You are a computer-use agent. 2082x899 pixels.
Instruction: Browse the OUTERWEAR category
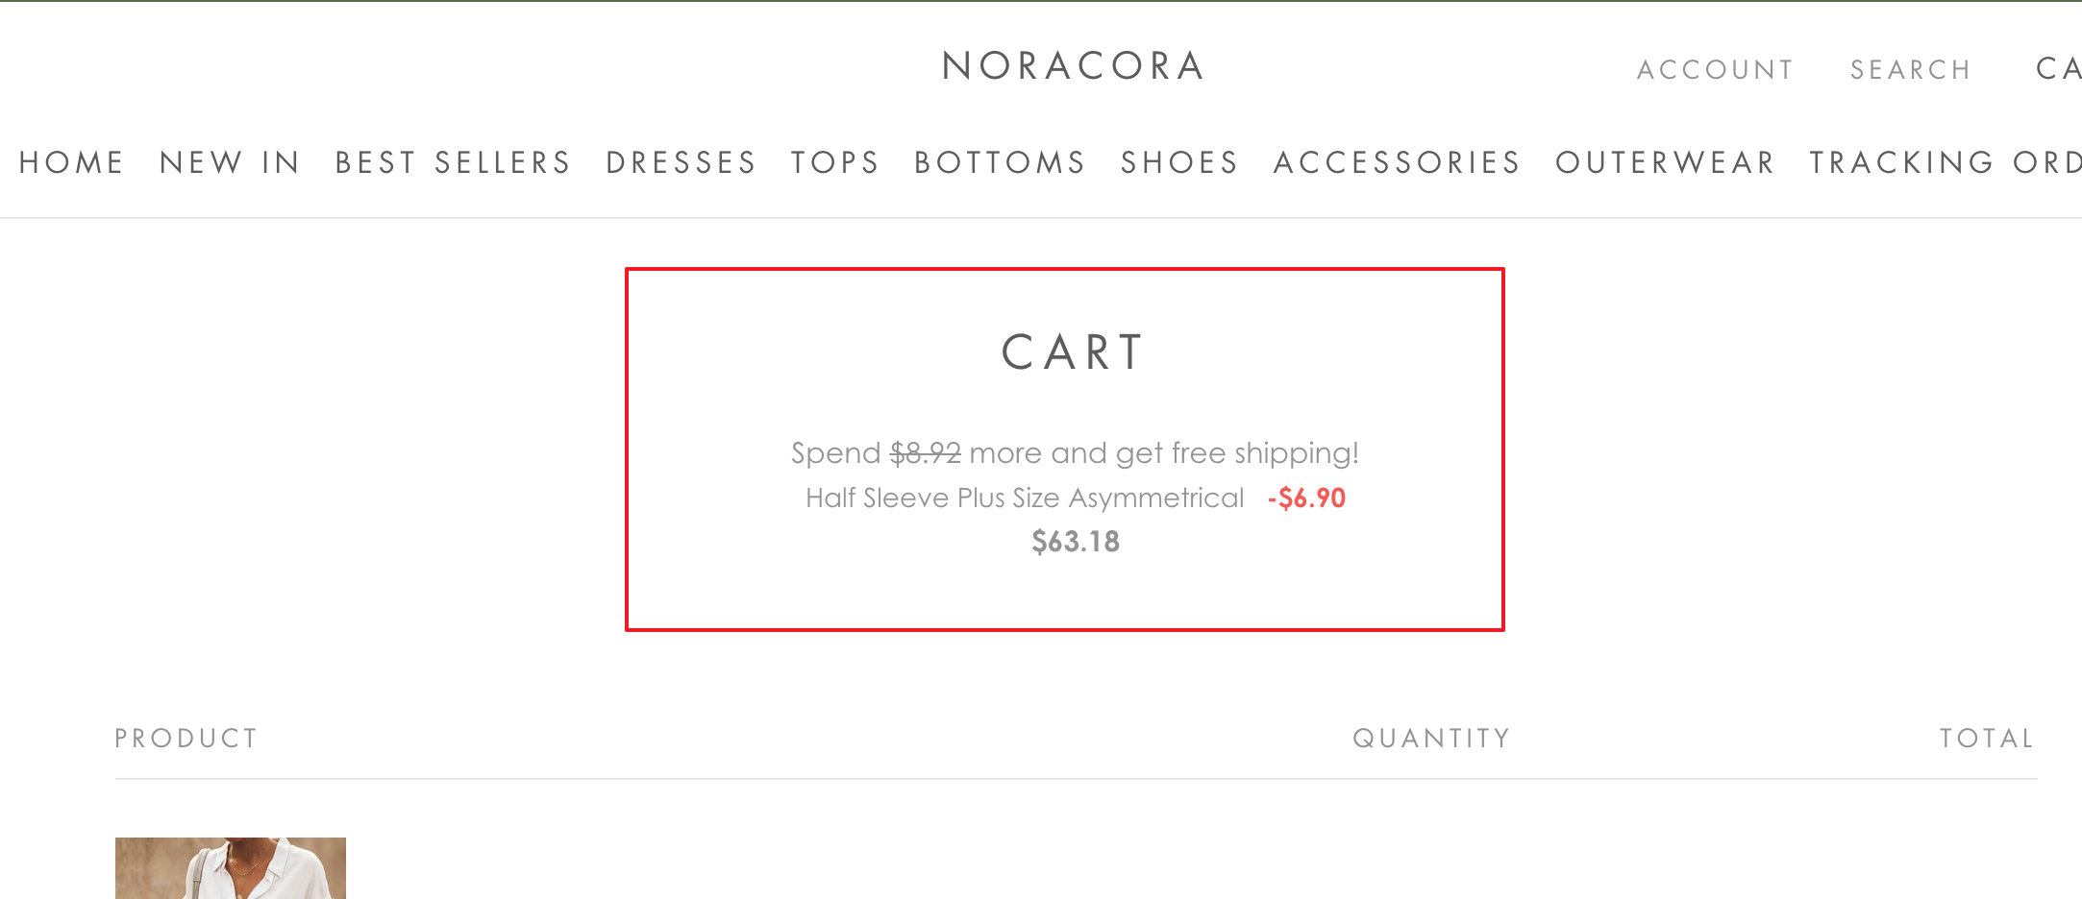[1666, 162]
